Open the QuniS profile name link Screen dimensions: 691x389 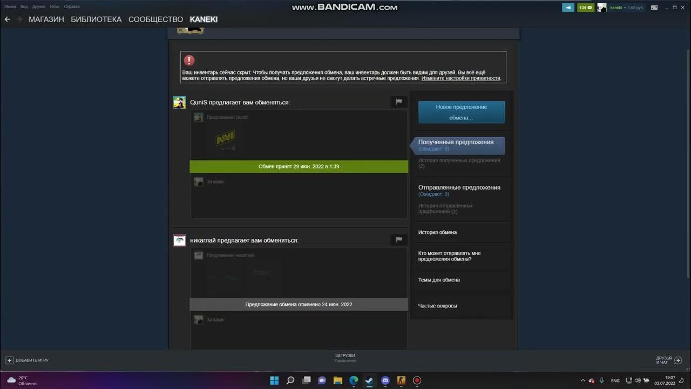click(199, 103)
